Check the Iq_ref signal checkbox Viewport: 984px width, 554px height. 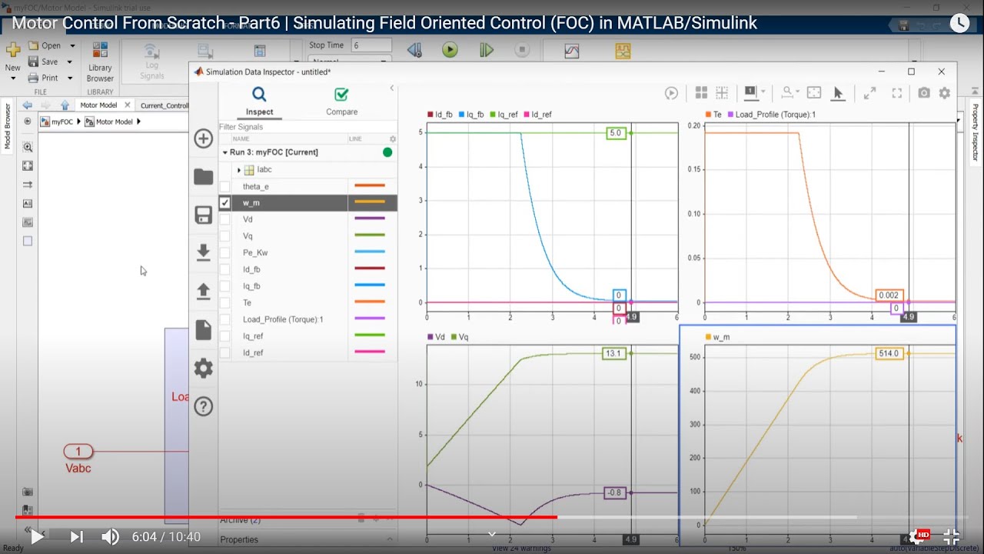224,336
